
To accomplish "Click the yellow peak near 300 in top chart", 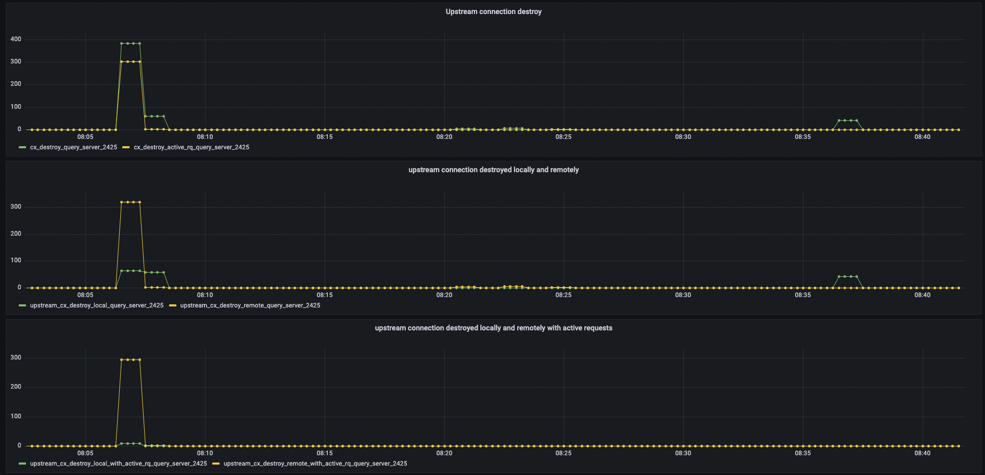I will [x=131, y=61].
